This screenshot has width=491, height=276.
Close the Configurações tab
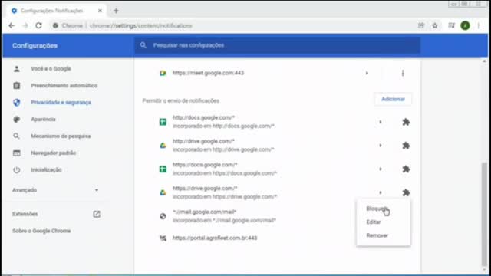[100, 11]
